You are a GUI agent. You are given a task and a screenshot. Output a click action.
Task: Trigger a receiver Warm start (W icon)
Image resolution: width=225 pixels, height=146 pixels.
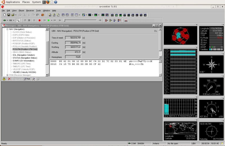pyautogui.click(x=111, y=20)
